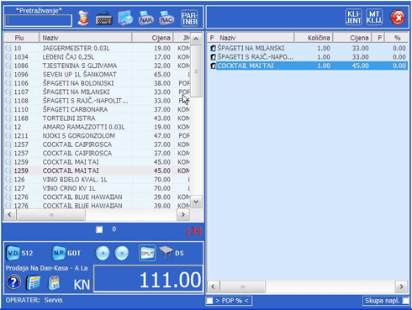Image resolution: width=412 pixels, height=310 pixels.
Task: Open the PARTNER button
Action: (189, 18)
